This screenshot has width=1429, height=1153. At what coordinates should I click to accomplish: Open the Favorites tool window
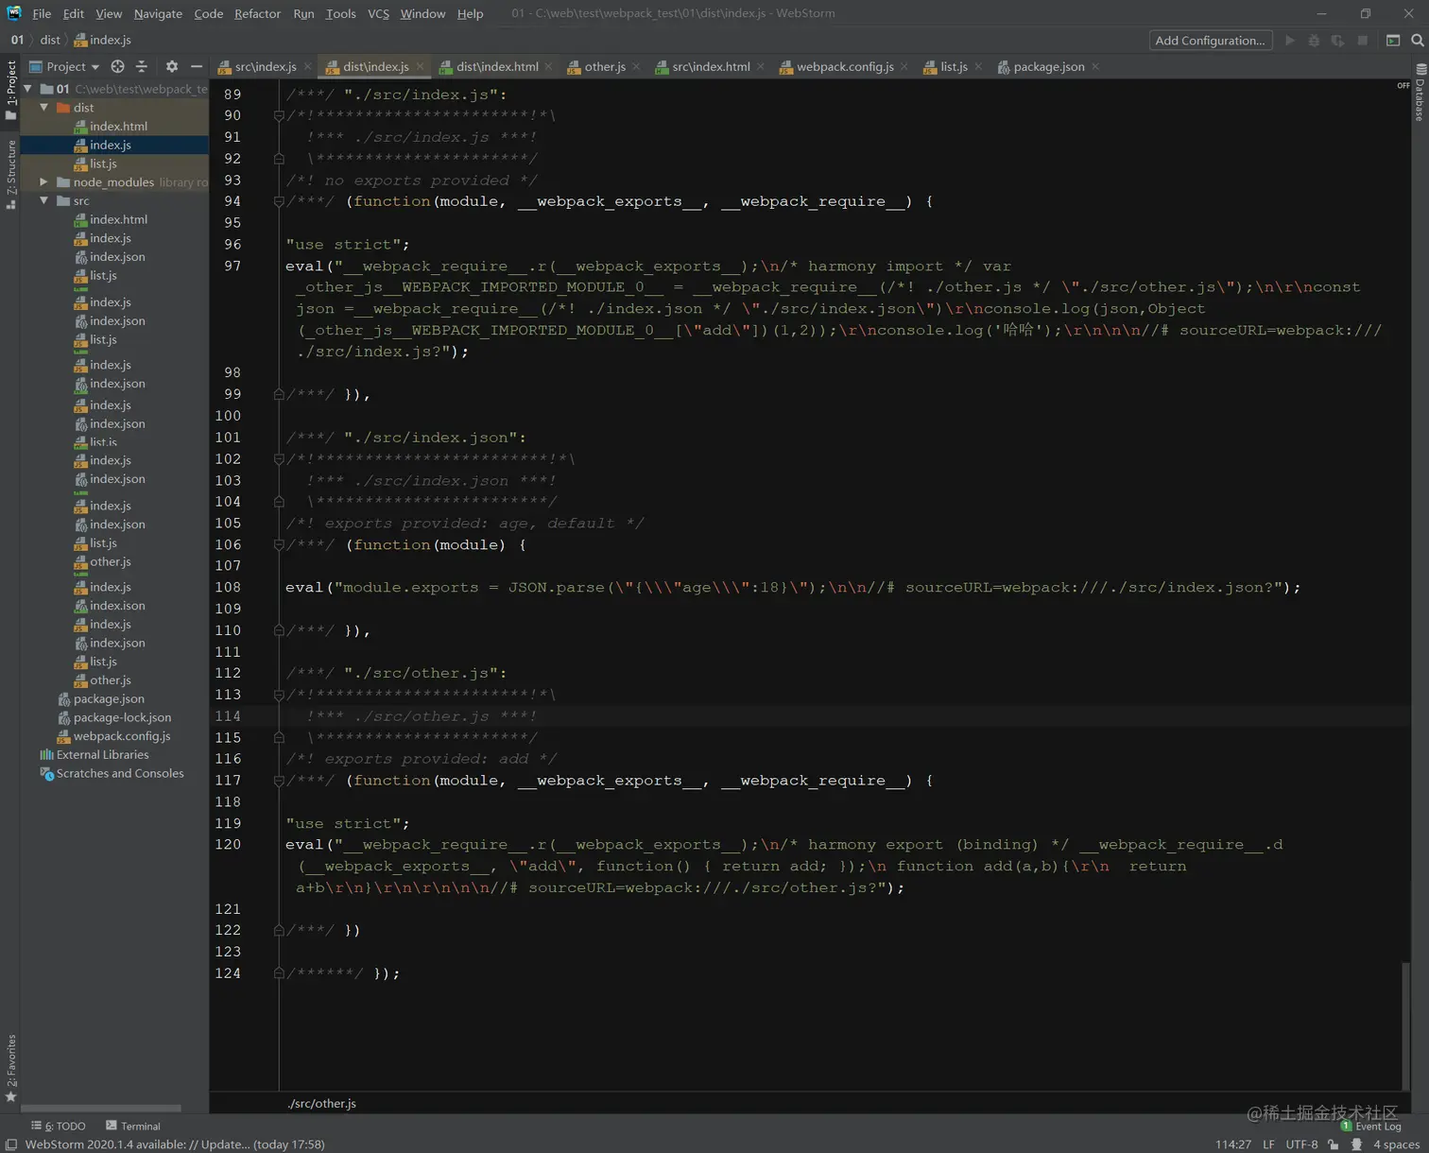[x=11, y=1068]
